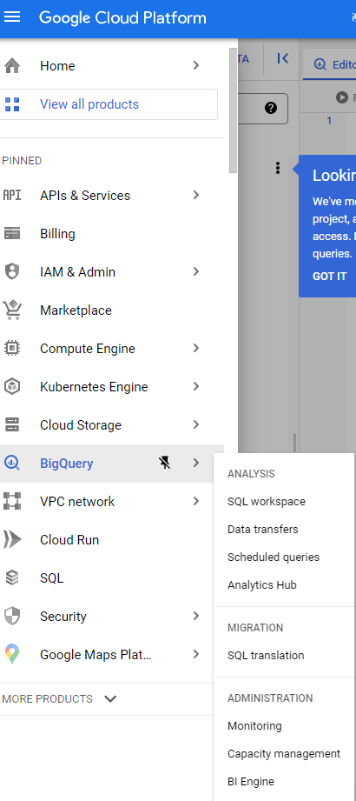Open the three-dot more options menu
Viewport: 356px width, 801px height.
pos(278,168)
